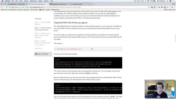Open the Support bookmarks folder
The image size is (176, 99).
tap(26, 10)
